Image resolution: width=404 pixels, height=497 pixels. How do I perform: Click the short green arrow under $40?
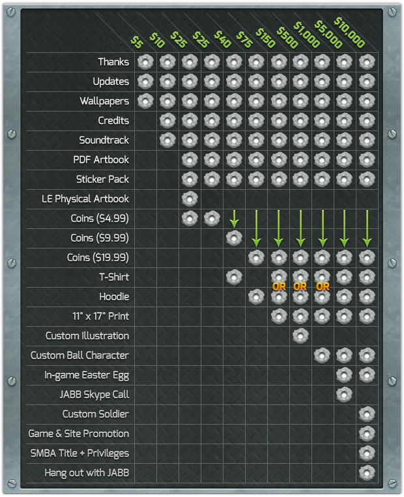click(234, 219)
